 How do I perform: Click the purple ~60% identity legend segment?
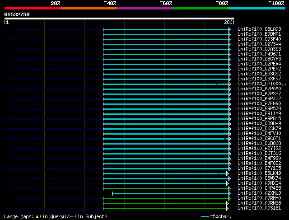tap(144, 8)
